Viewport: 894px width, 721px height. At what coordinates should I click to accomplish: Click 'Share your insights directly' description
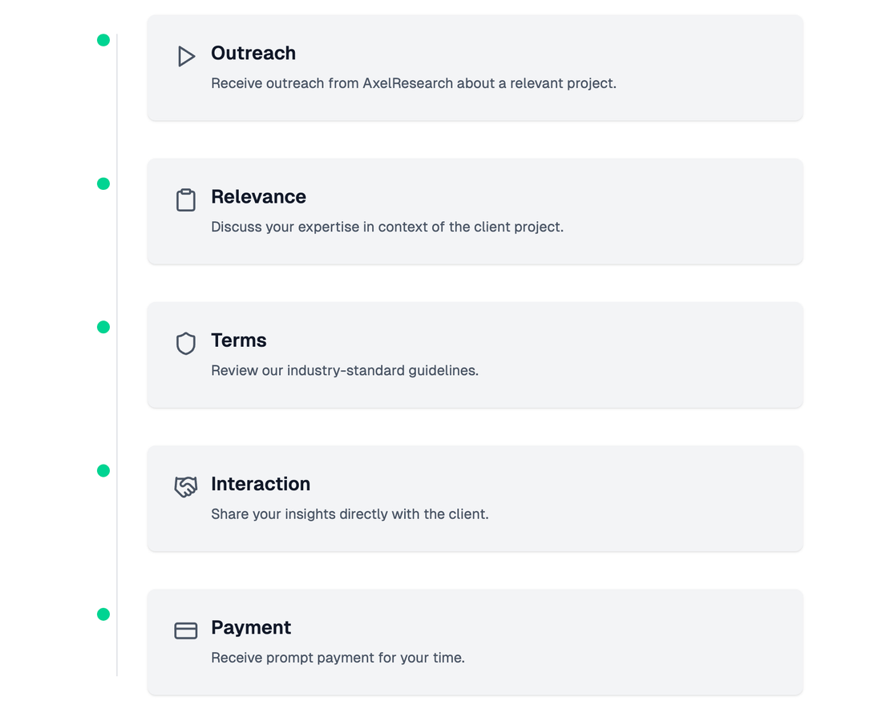pyautogui.click(x=350, y=514)
